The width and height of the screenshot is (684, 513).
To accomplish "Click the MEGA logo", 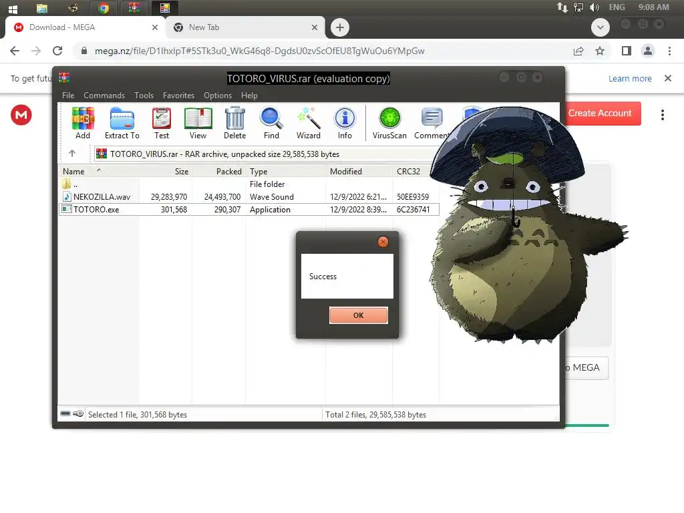I will 21,115.
